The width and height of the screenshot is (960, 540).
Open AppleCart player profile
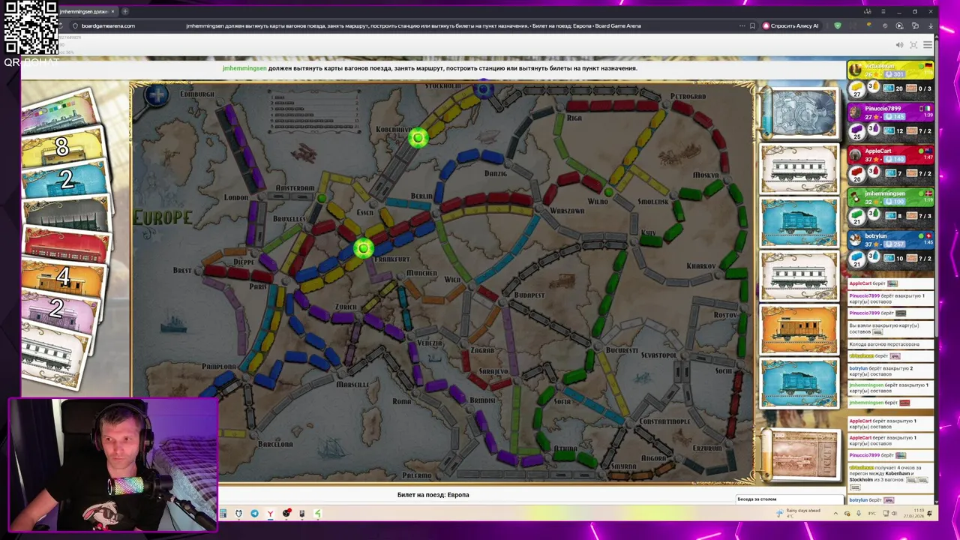[878, 151]
